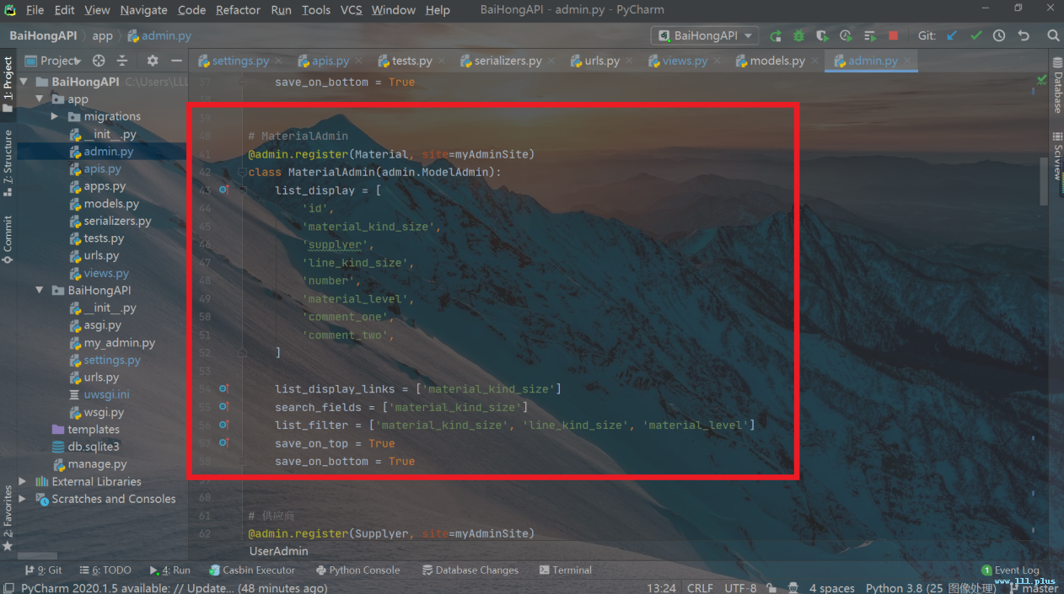Show Git history clock icon
Image resolution: width=1064 pixels, height=594 pixels.
(x=999, y=35)
